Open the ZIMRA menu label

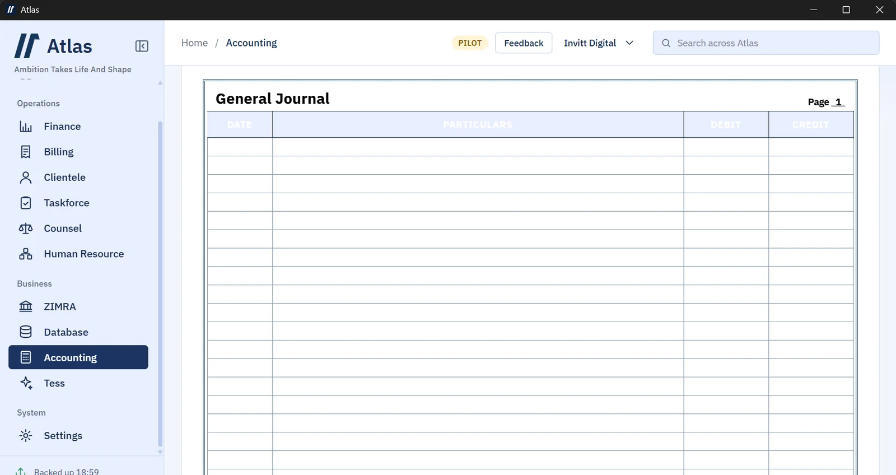click(x=60, y=306)
